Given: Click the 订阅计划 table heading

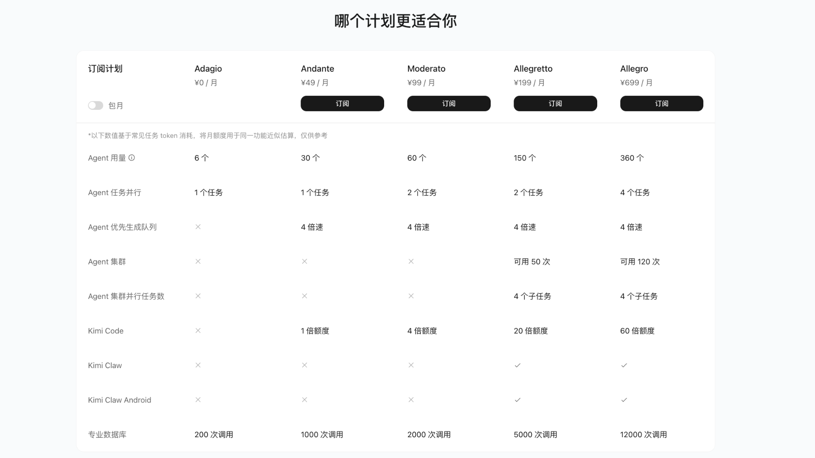Looking at the screenshot, I should point(105,68).
